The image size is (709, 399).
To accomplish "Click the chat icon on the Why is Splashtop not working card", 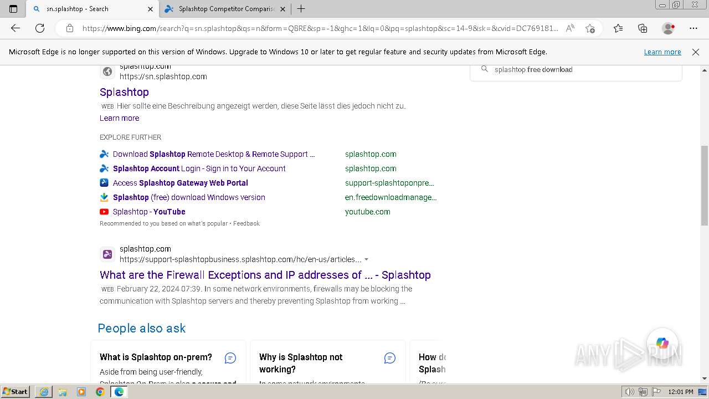I will [x=390, y=358].
